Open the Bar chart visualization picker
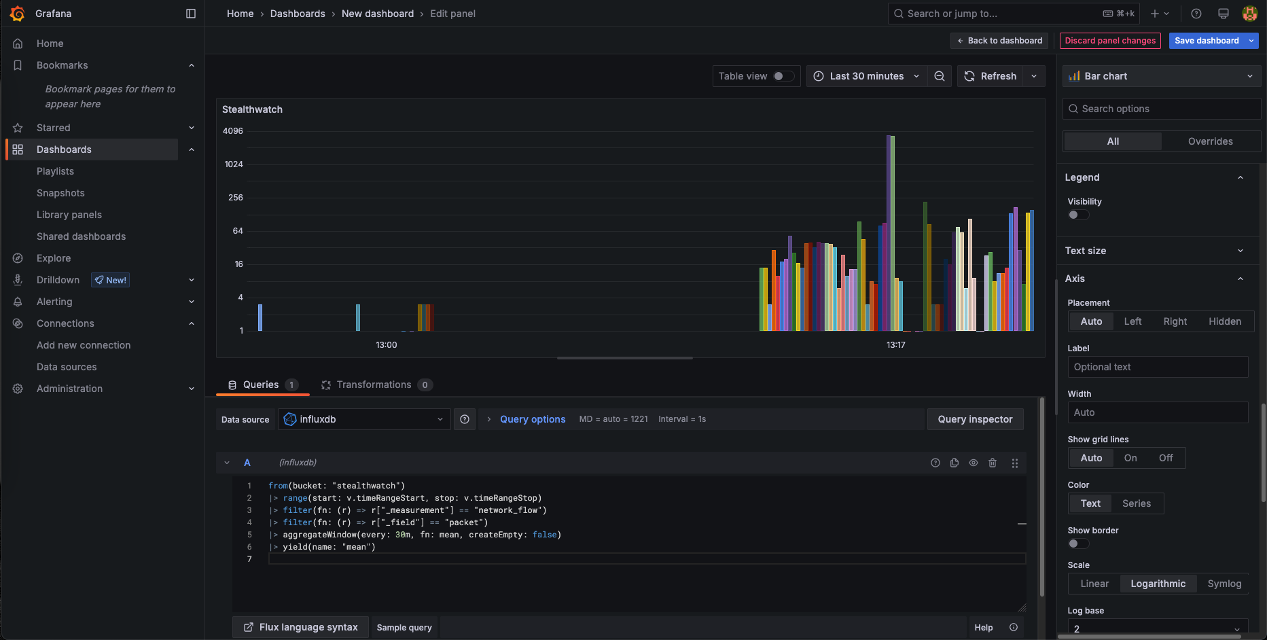The height and width of the screenshot is (640, 1267). tap(1161, 76)
